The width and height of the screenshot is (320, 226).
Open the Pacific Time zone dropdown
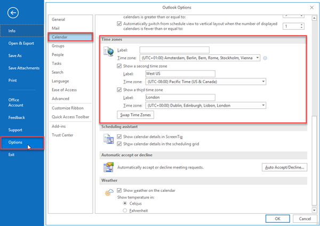click(206, 82)
